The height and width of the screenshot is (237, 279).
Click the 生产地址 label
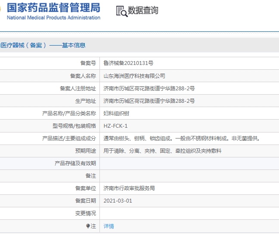point(85,101)
